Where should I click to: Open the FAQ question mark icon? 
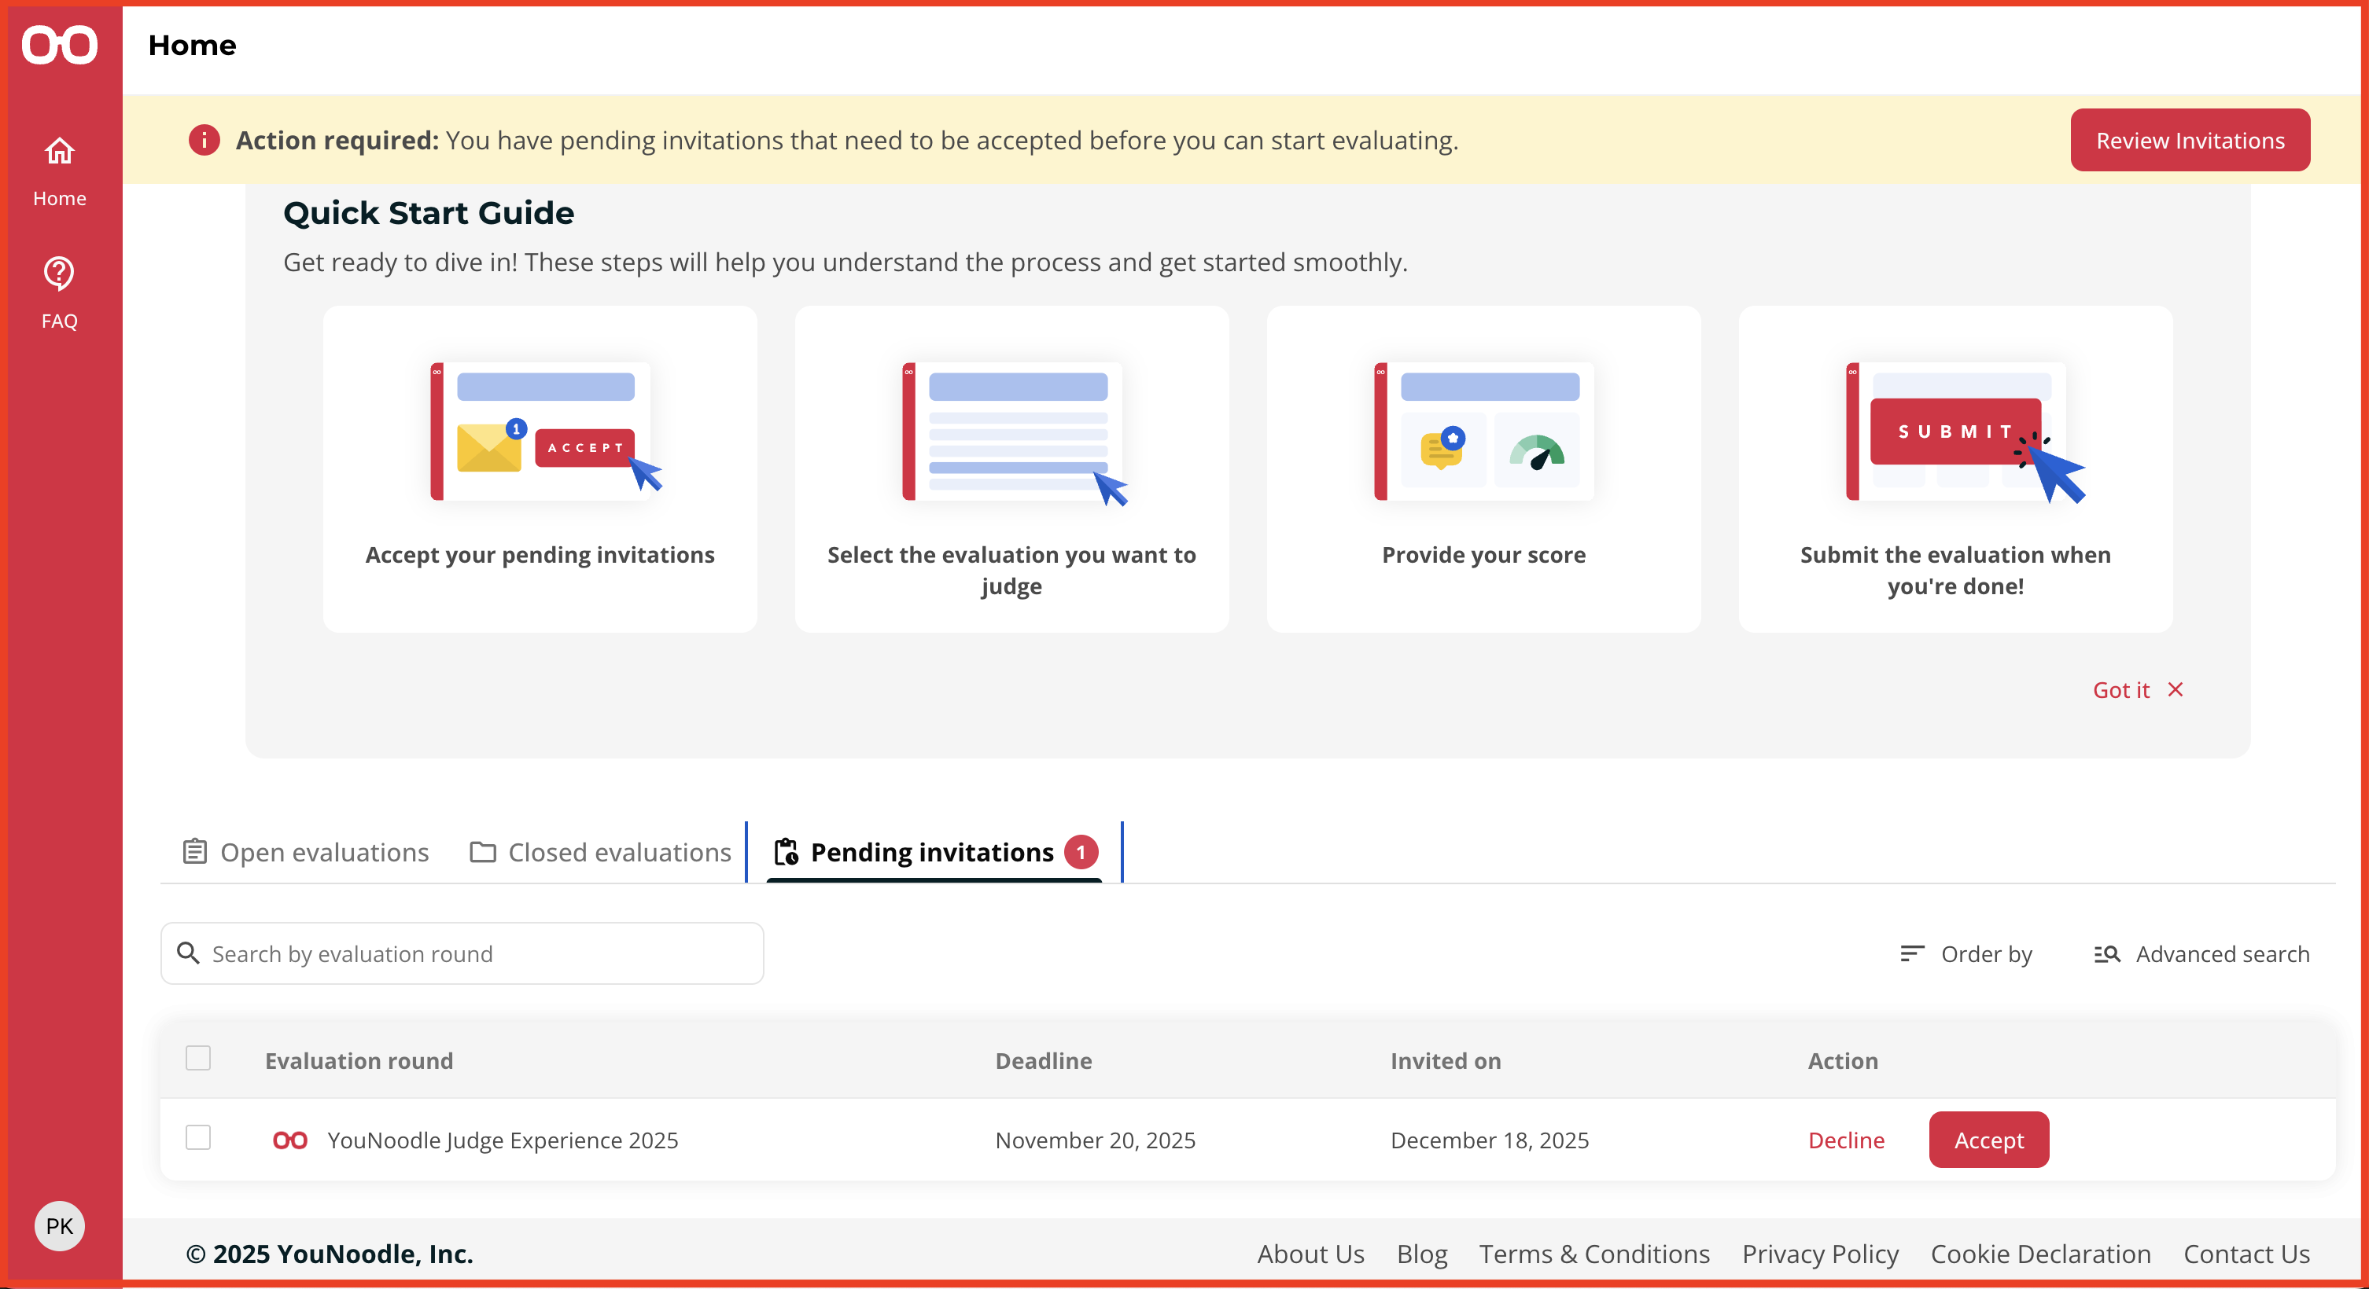tap(60, 274)
